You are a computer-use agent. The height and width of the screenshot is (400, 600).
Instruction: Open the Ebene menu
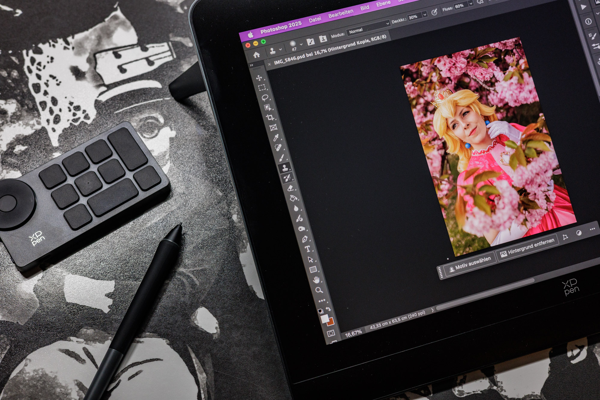point(383,4)
